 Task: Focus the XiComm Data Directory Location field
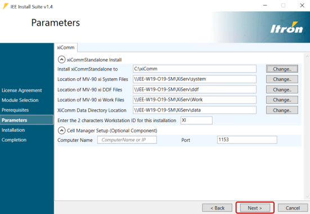195,110
